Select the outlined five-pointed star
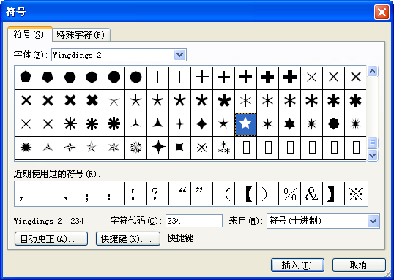 click(92, 147)
